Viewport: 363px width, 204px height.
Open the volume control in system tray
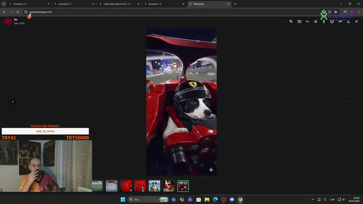(343, 199)
